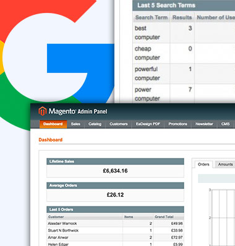Screen dimensions: 235x246
Task: Open the Customers menu
Action: coord(119,124)
